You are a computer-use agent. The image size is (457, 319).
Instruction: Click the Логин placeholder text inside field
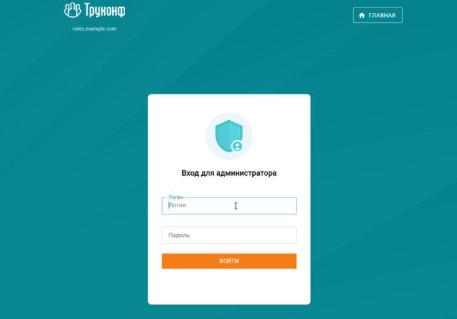(x=177, y=205)
